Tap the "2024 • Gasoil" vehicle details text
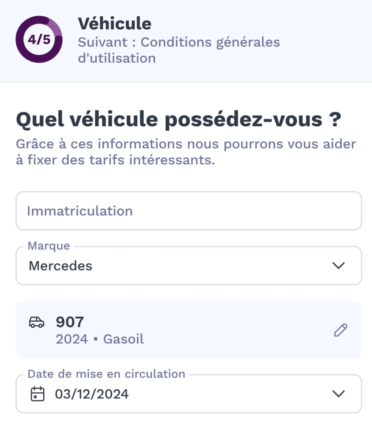The width and height of the screenshot is (372, 440). pos(100,339)
